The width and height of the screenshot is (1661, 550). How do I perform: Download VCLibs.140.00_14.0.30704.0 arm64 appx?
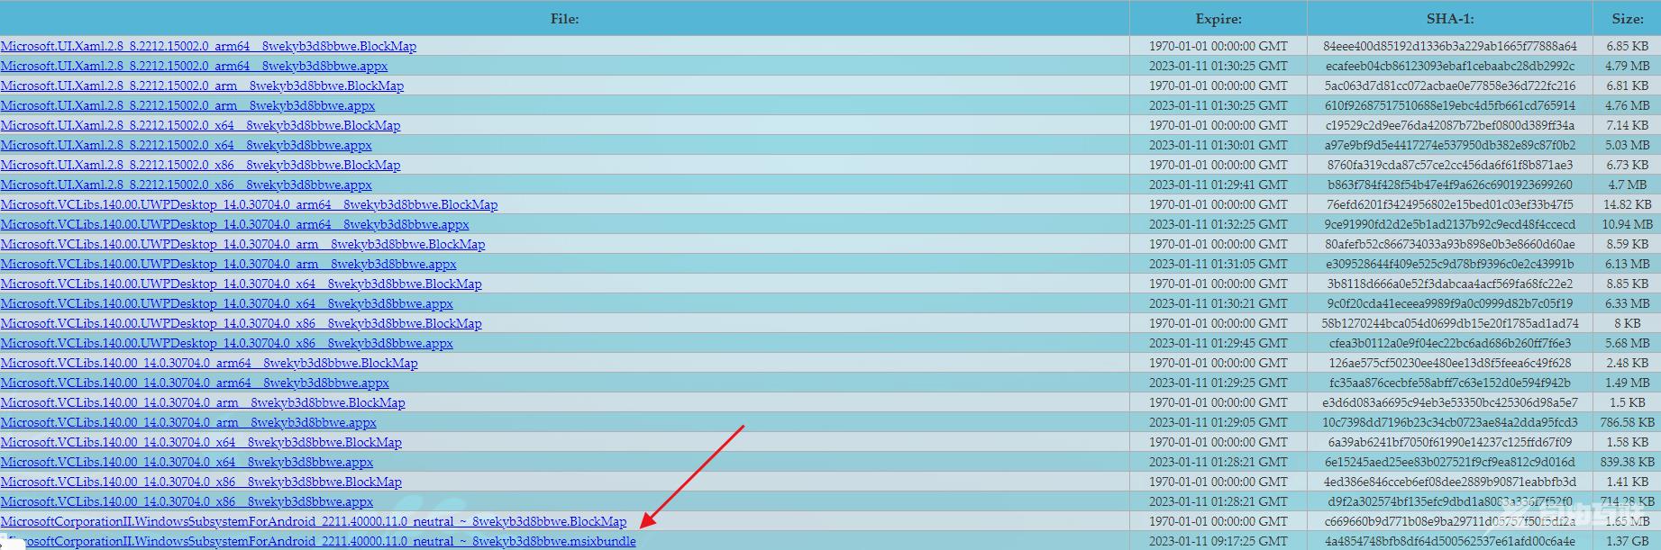pos(195,383)
